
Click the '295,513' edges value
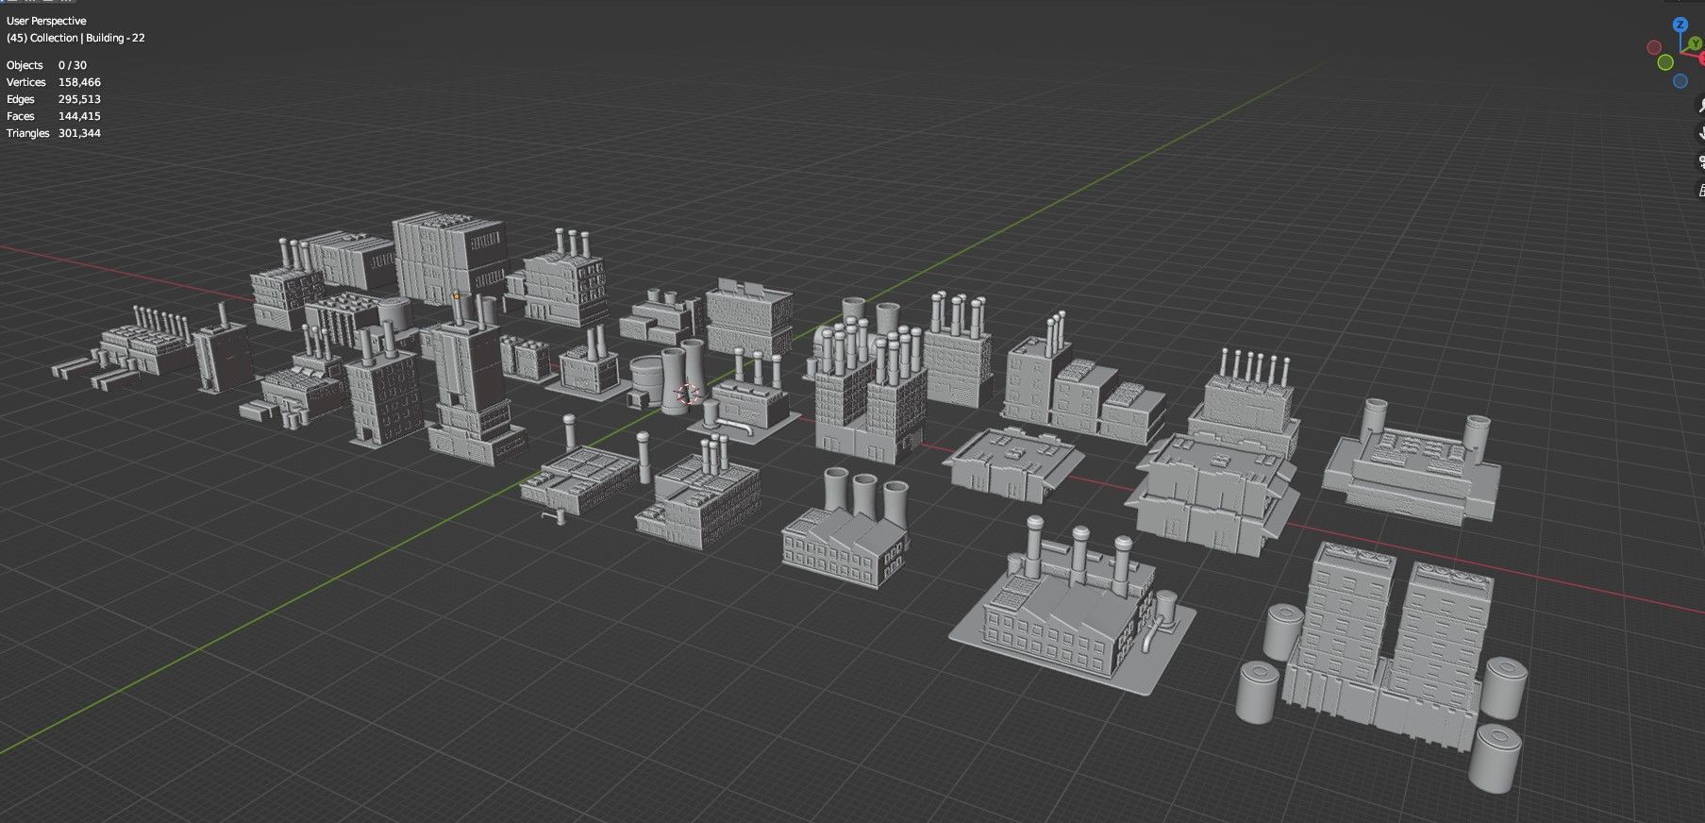point(79,99)
